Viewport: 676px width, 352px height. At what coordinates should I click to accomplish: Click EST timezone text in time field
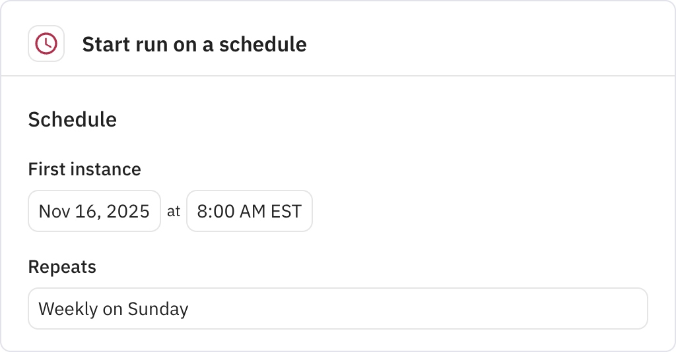(286, 212)
